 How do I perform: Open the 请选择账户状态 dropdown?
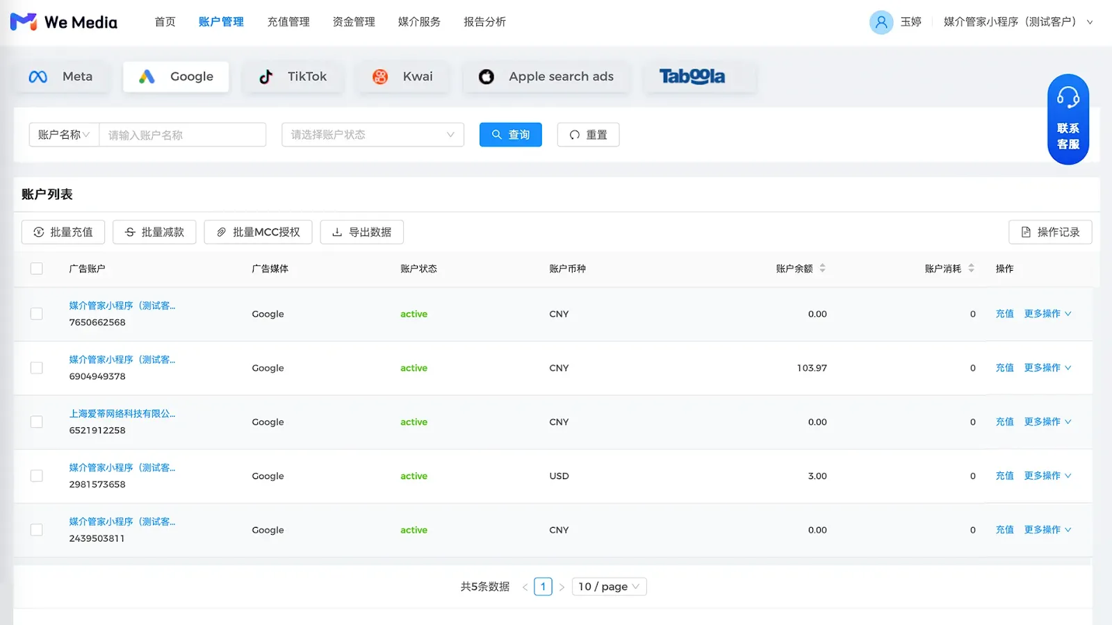(x=373, y=135)
